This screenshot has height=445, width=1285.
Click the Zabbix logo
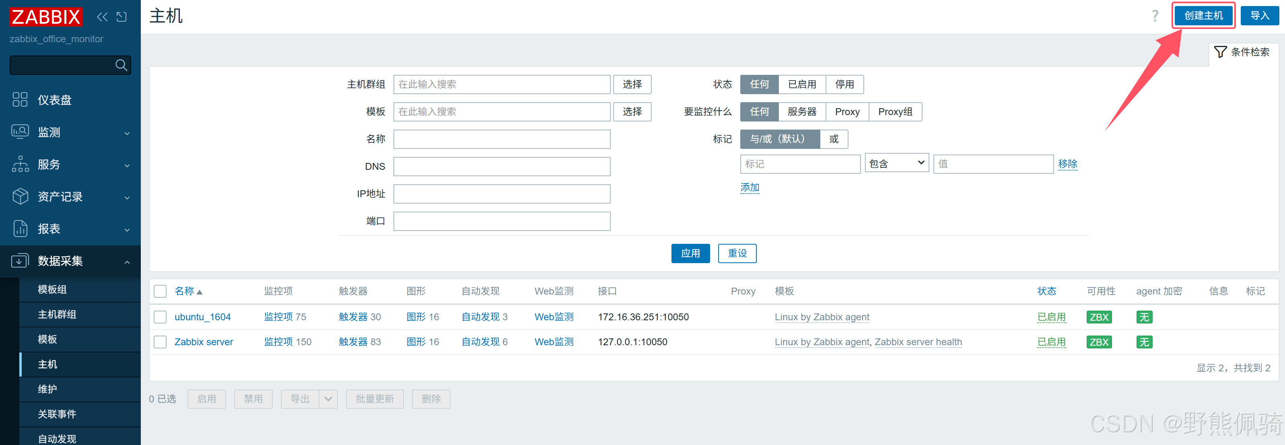point(46,17)
